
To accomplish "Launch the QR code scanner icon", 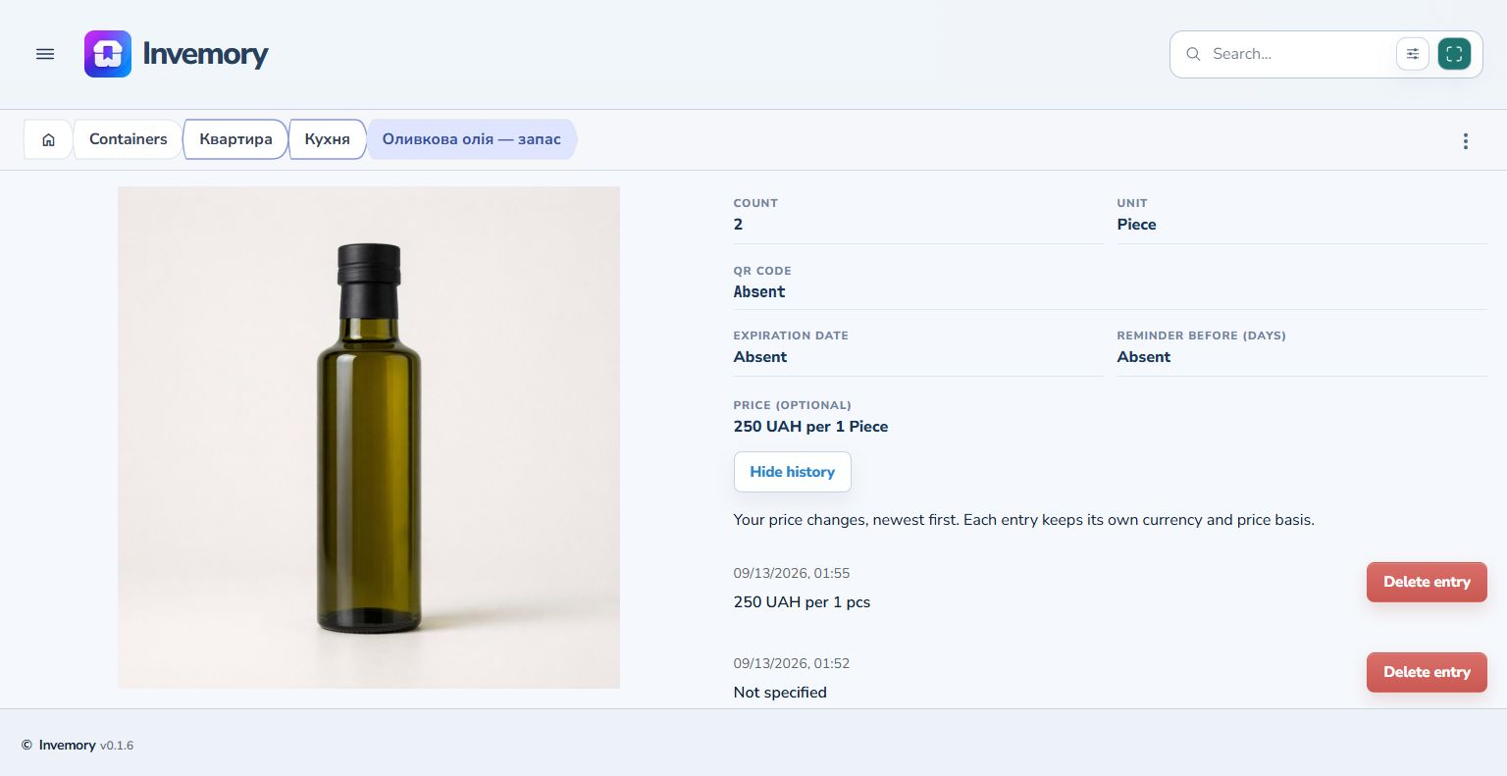I will click(1454, 54).
